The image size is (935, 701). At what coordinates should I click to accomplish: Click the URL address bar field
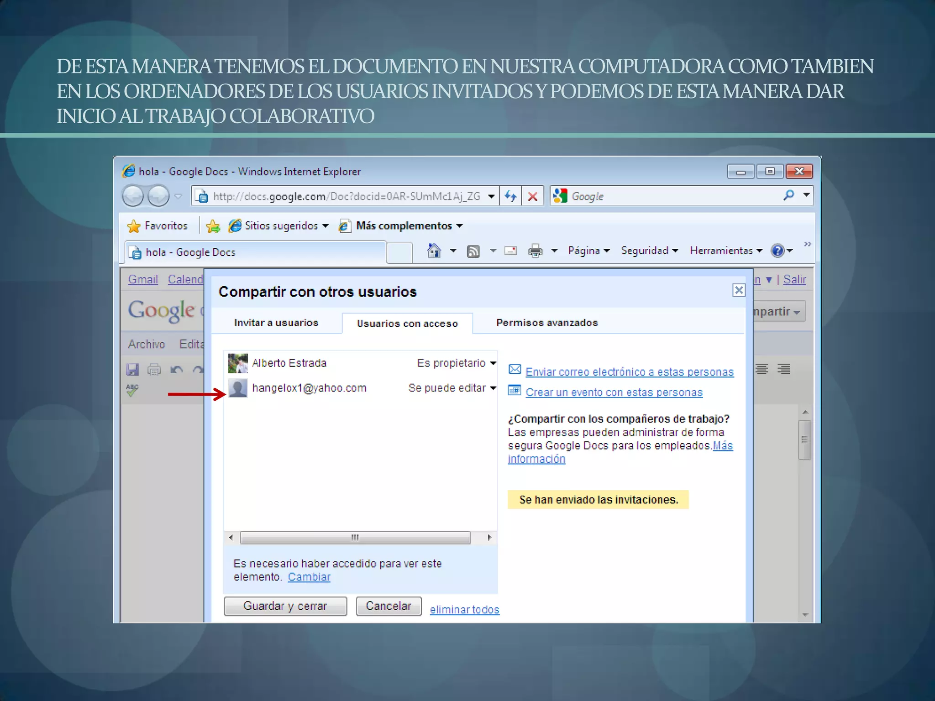[346, 196]
